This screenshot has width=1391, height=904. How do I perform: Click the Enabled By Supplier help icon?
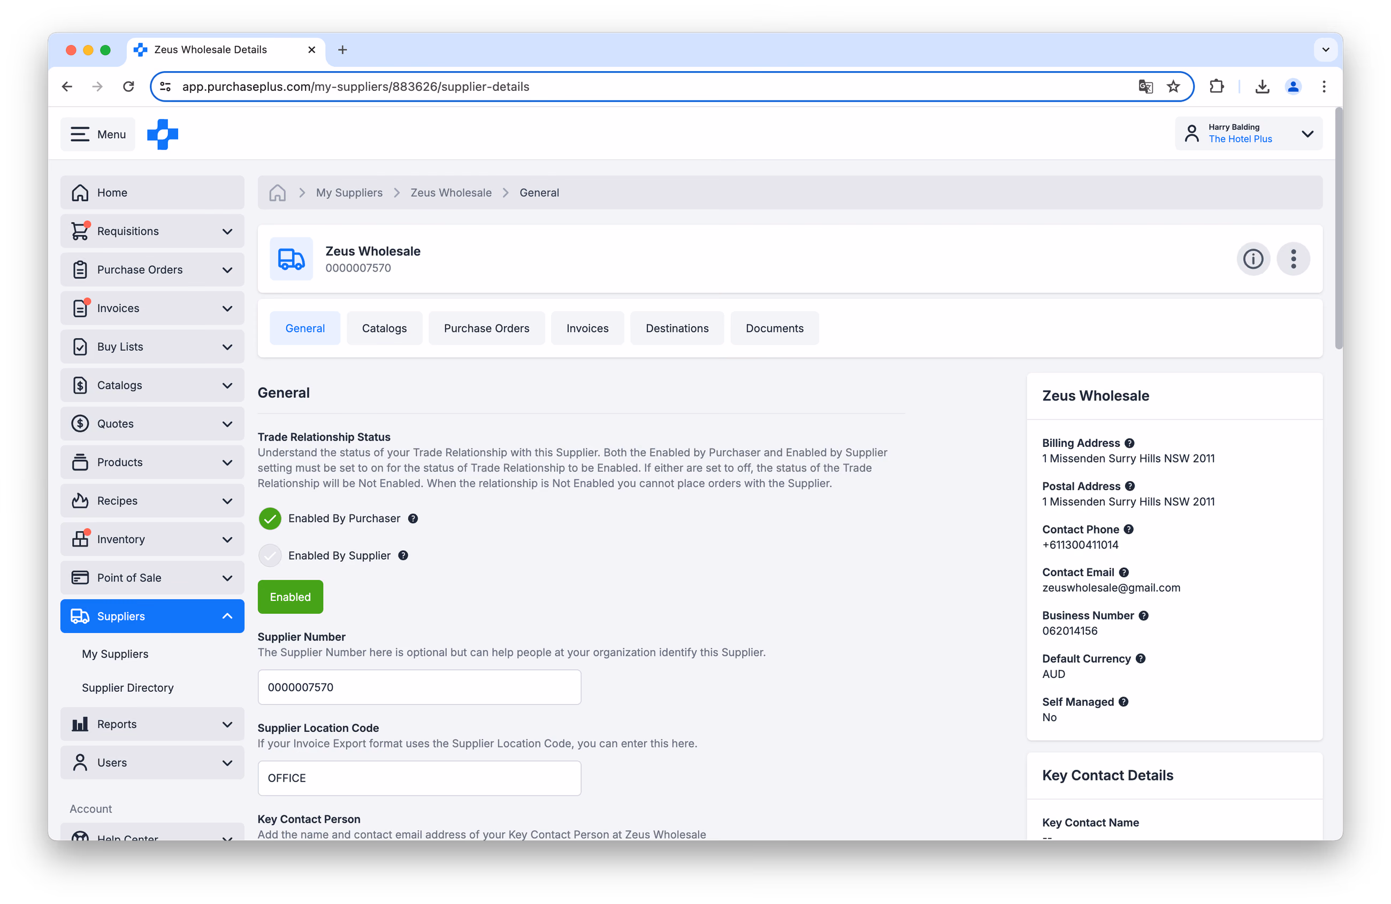[403, 555]
